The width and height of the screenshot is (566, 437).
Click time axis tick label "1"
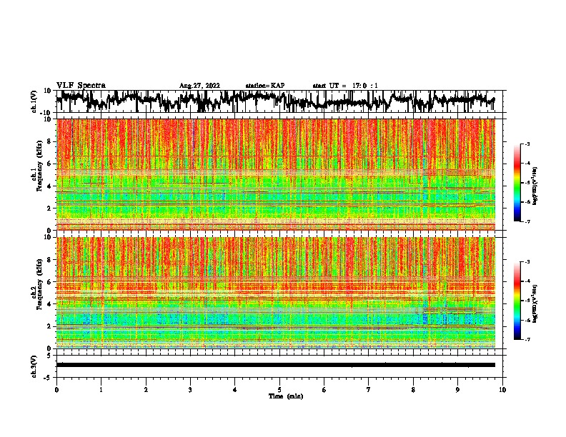(x=101, y=390)
